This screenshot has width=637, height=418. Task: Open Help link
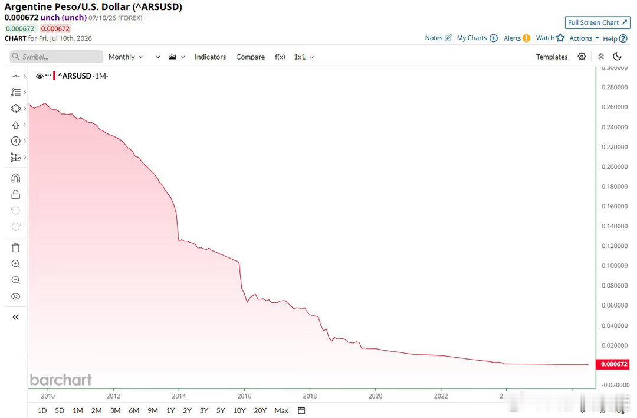[x=615, y=38]
